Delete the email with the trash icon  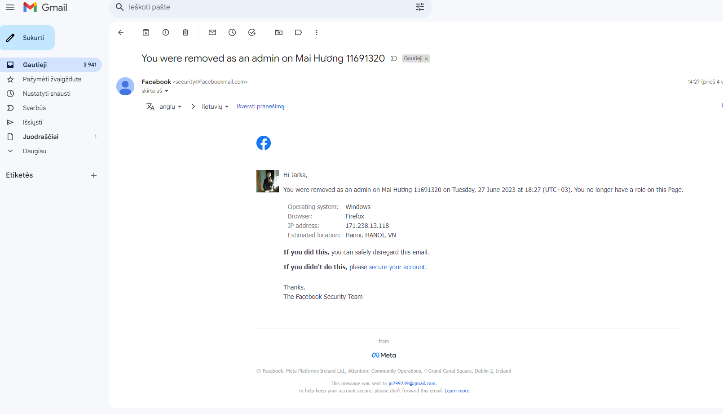185,32
